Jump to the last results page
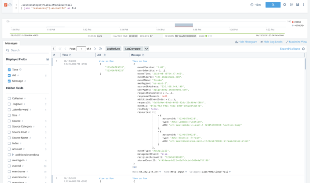 (100, 49)
